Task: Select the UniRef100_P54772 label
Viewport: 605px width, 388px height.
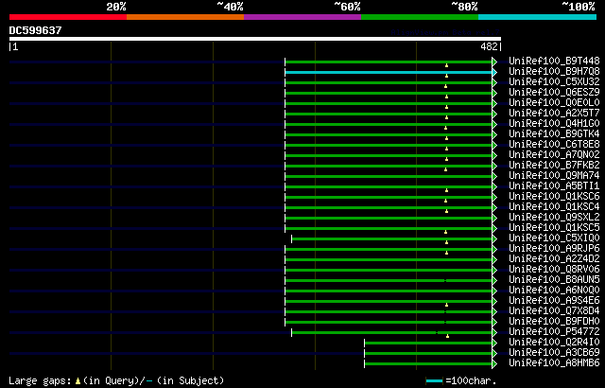Action: point(554,332)
